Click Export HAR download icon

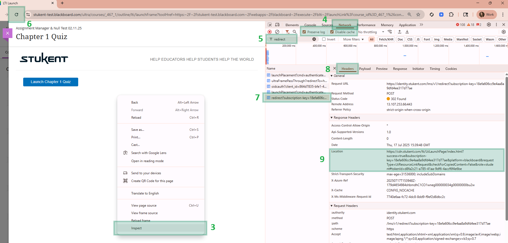pos(407,32)
